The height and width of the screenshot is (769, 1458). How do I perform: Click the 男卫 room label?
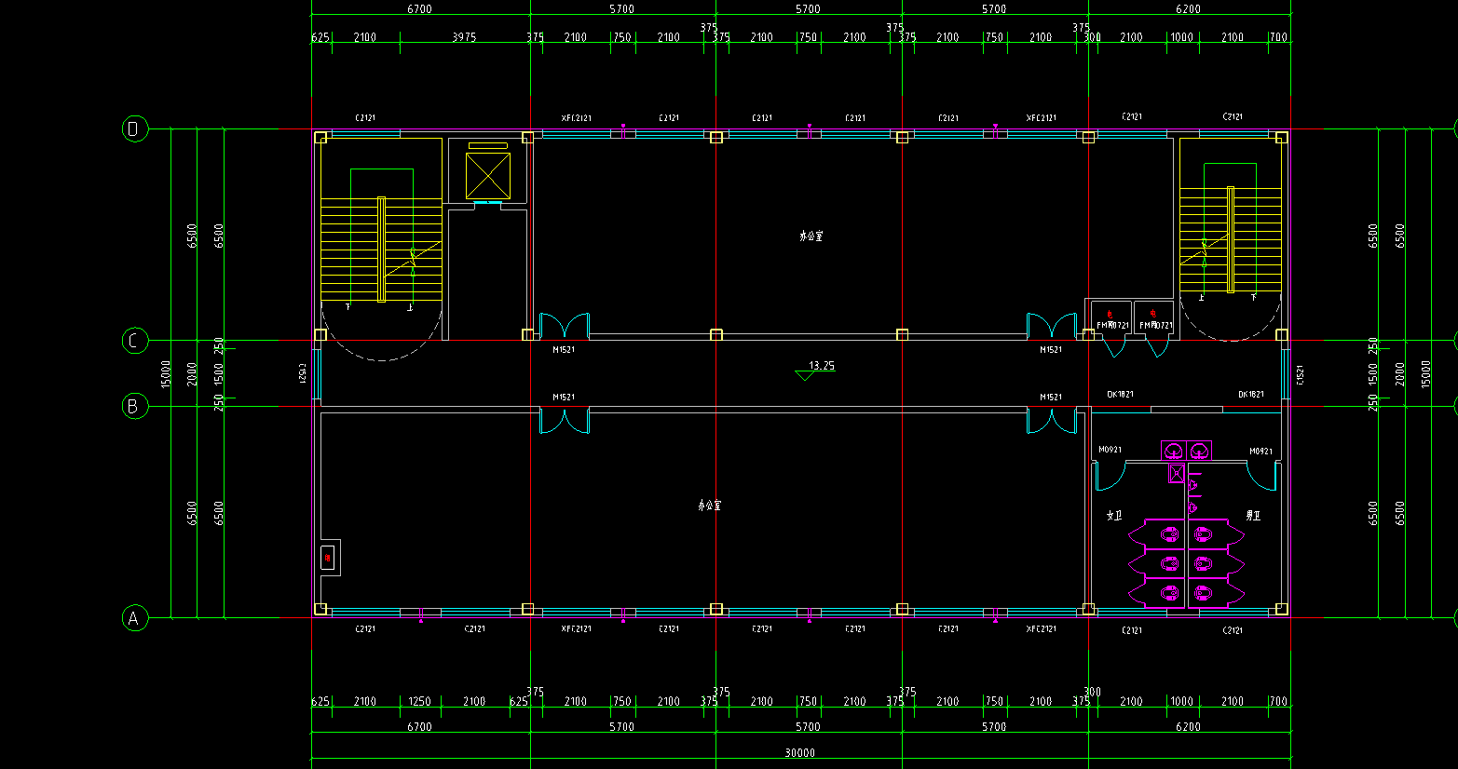[x=1253, y=515]
